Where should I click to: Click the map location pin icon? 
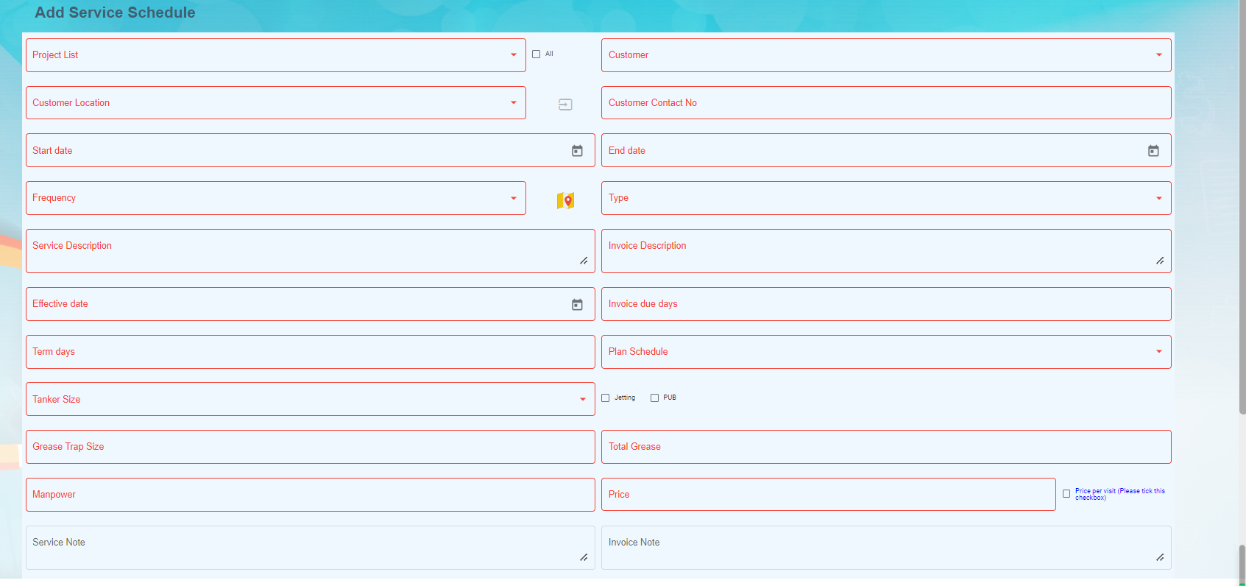565,200
